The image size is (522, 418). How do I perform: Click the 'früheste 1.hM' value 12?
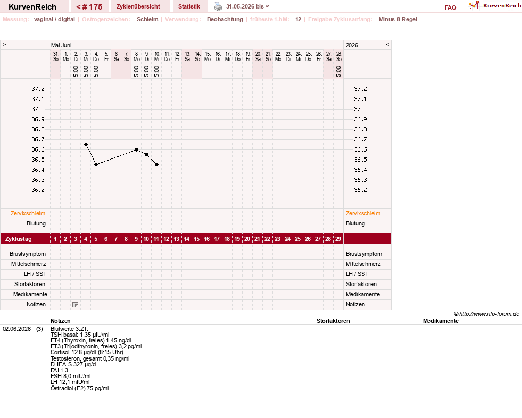(298, 19)
